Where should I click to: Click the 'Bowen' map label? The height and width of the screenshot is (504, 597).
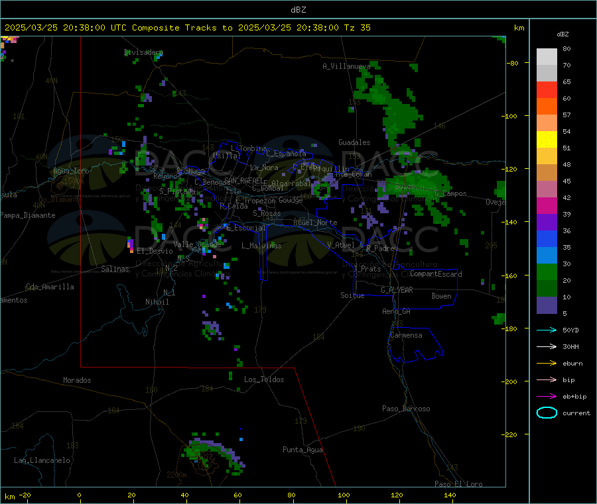(442, 296)
